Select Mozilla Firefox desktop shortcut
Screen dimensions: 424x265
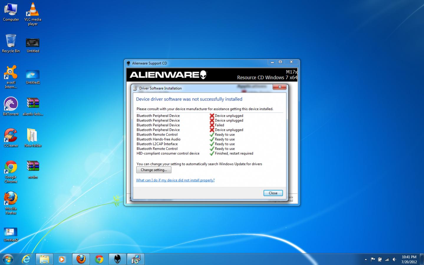[x=11, y=203]
